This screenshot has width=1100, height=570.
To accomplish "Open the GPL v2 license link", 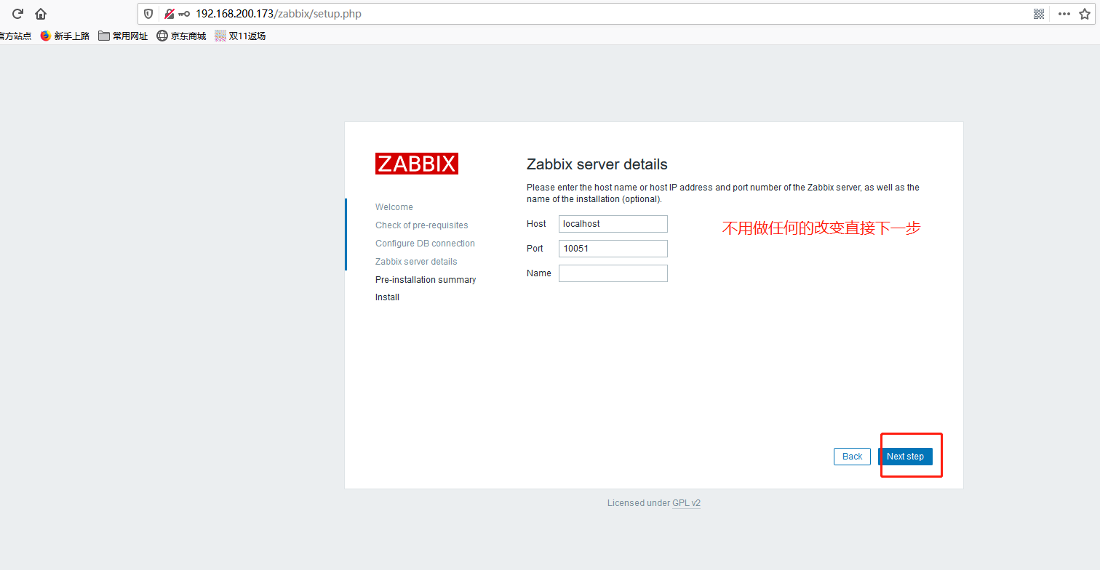I will [686, 503].
